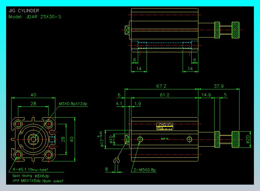Image resolution: width=260 pixels, height=191 pixels.
Task: Select the "4-ø5.1 ?Thru-hole?" note
Action: coord(30,170)
